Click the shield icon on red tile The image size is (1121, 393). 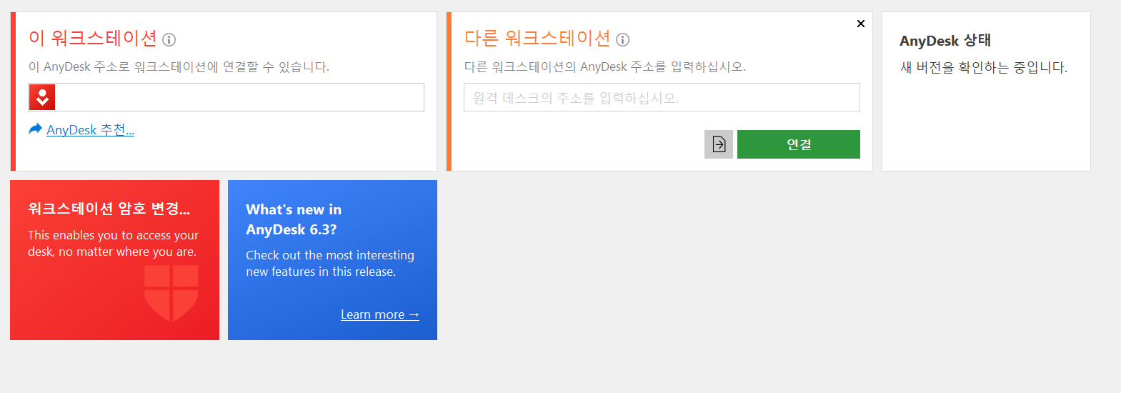coord(171,293)
